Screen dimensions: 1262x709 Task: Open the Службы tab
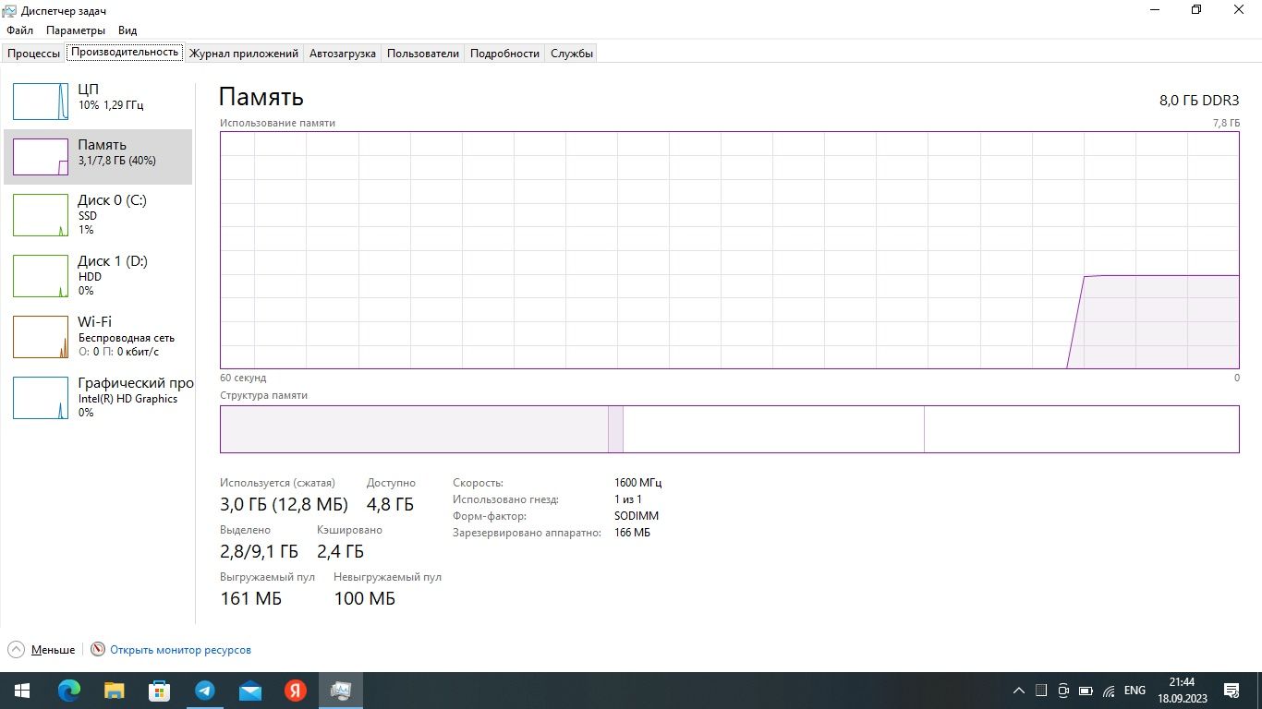tap(572, 54)
